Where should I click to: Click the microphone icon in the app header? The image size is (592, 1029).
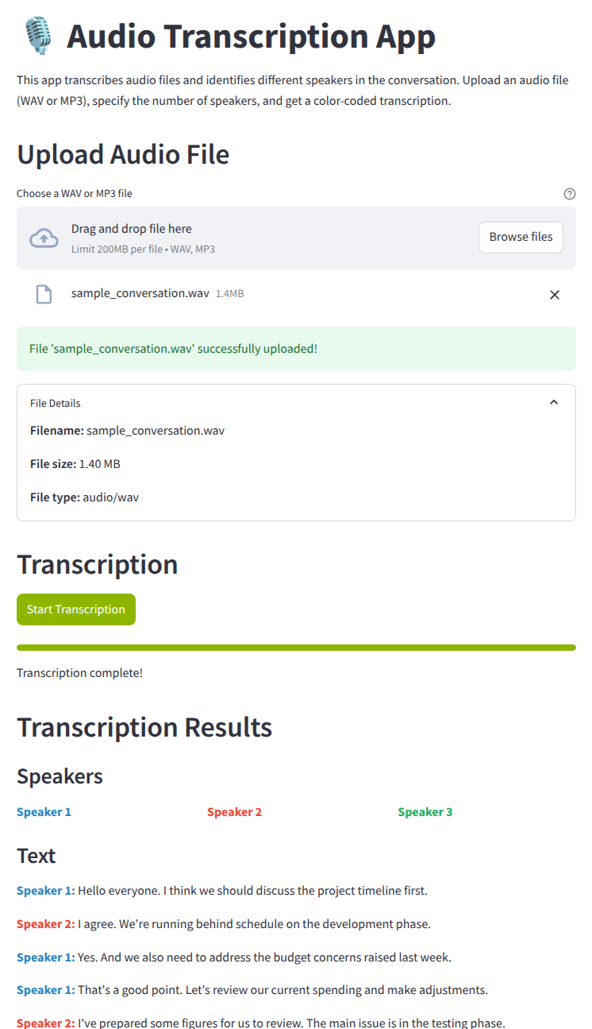pyautogui.click(x=39, y=36)
